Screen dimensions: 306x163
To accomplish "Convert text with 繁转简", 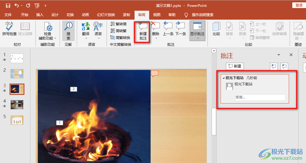I will click(118, 24).
